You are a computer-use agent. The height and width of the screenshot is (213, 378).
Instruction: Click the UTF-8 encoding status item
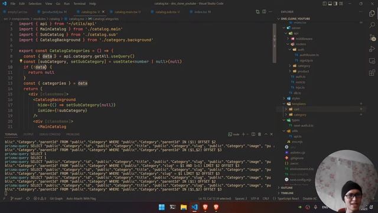point(255,199)
